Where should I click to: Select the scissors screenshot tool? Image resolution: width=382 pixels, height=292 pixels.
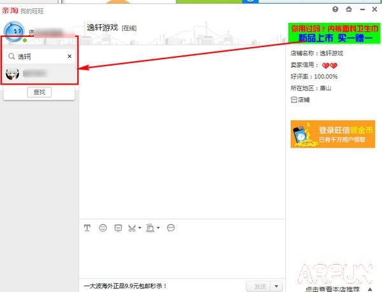[x=132, y=228]
